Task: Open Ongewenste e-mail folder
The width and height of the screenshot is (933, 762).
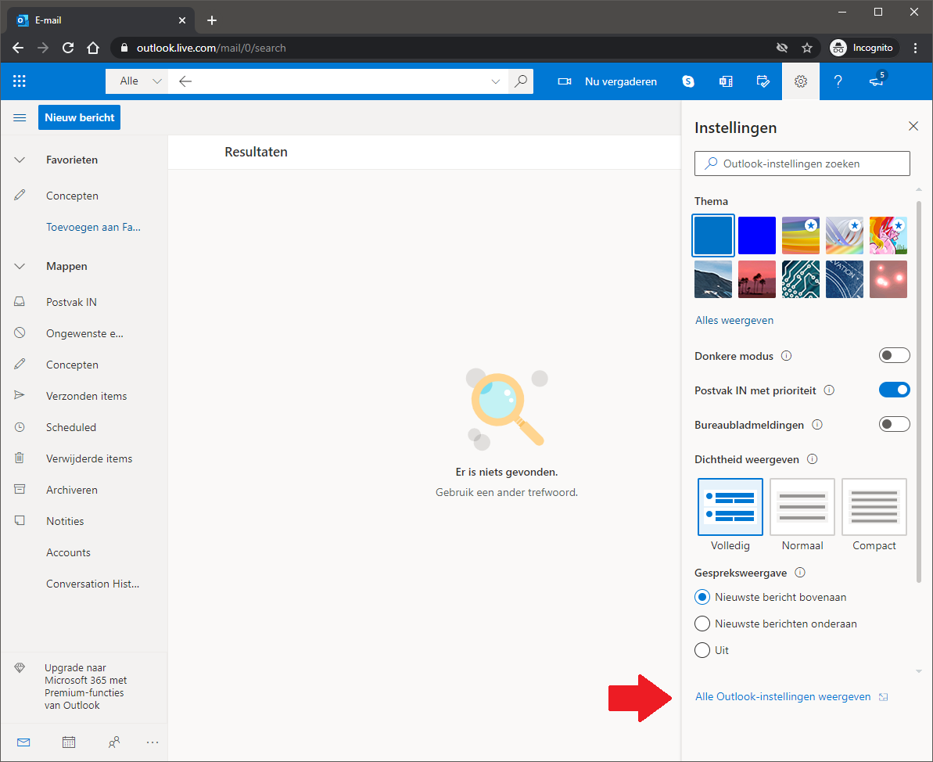Action: click(x=84, y=333)
